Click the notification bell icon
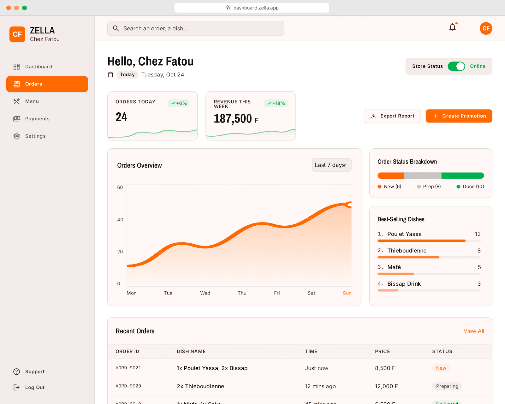505x404 pixels. click(453, 28)
